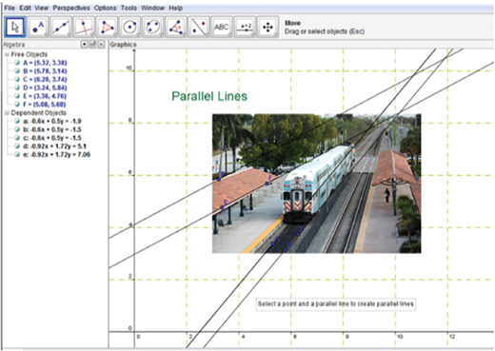
Task: Select the Circle with Center tool
Action: click(x=129, y=28)
